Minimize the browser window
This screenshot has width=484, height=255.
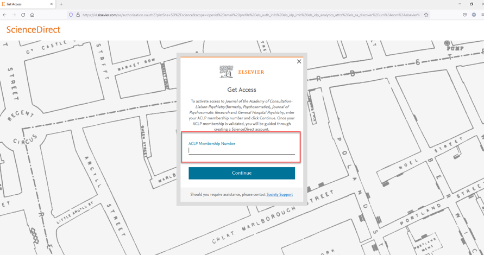[460, 4]
